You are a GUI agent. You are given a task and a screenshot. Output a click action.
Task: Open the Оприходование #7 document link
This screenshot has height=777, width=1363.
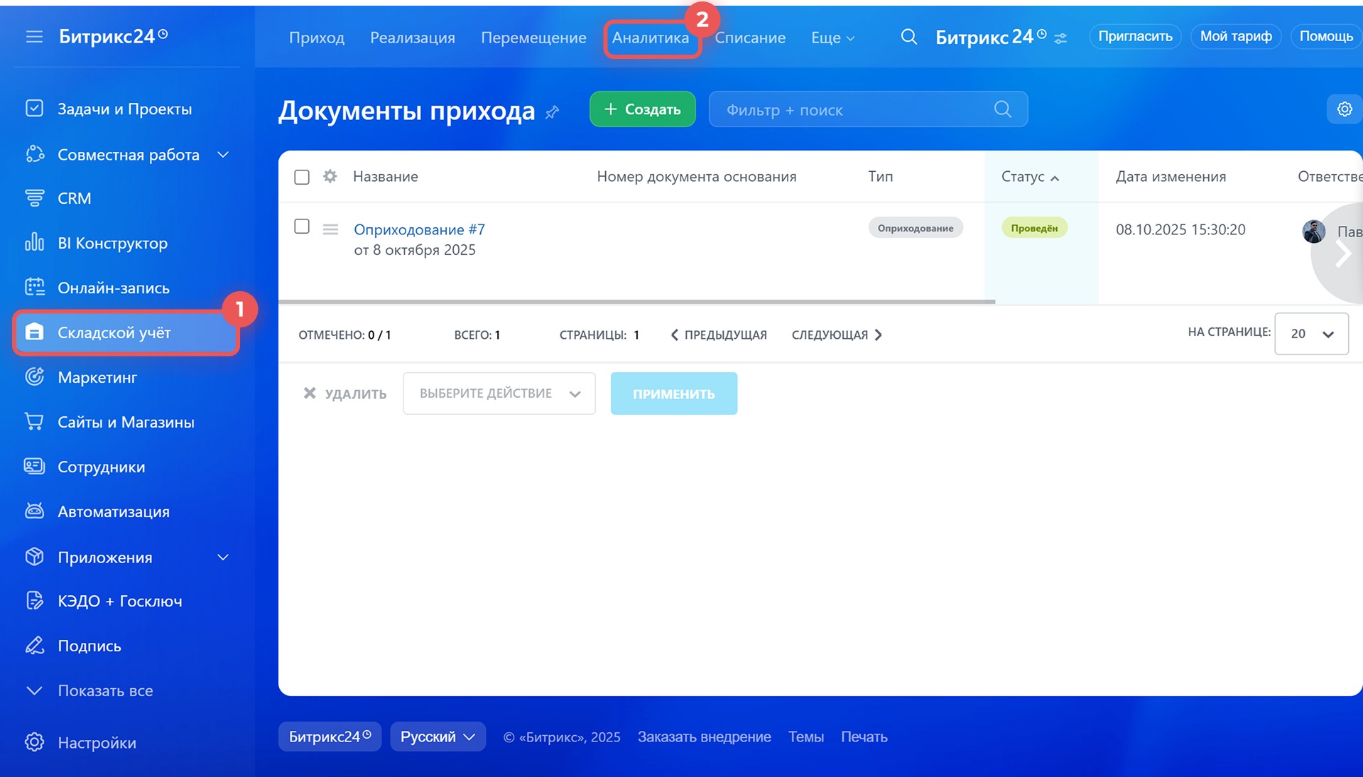pyautogui.click(x=419, y=229)
